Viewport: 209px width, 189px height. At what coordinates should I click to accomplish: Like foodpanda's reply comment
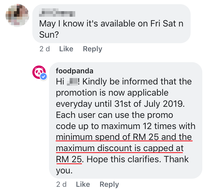click(x=83, y=184)
